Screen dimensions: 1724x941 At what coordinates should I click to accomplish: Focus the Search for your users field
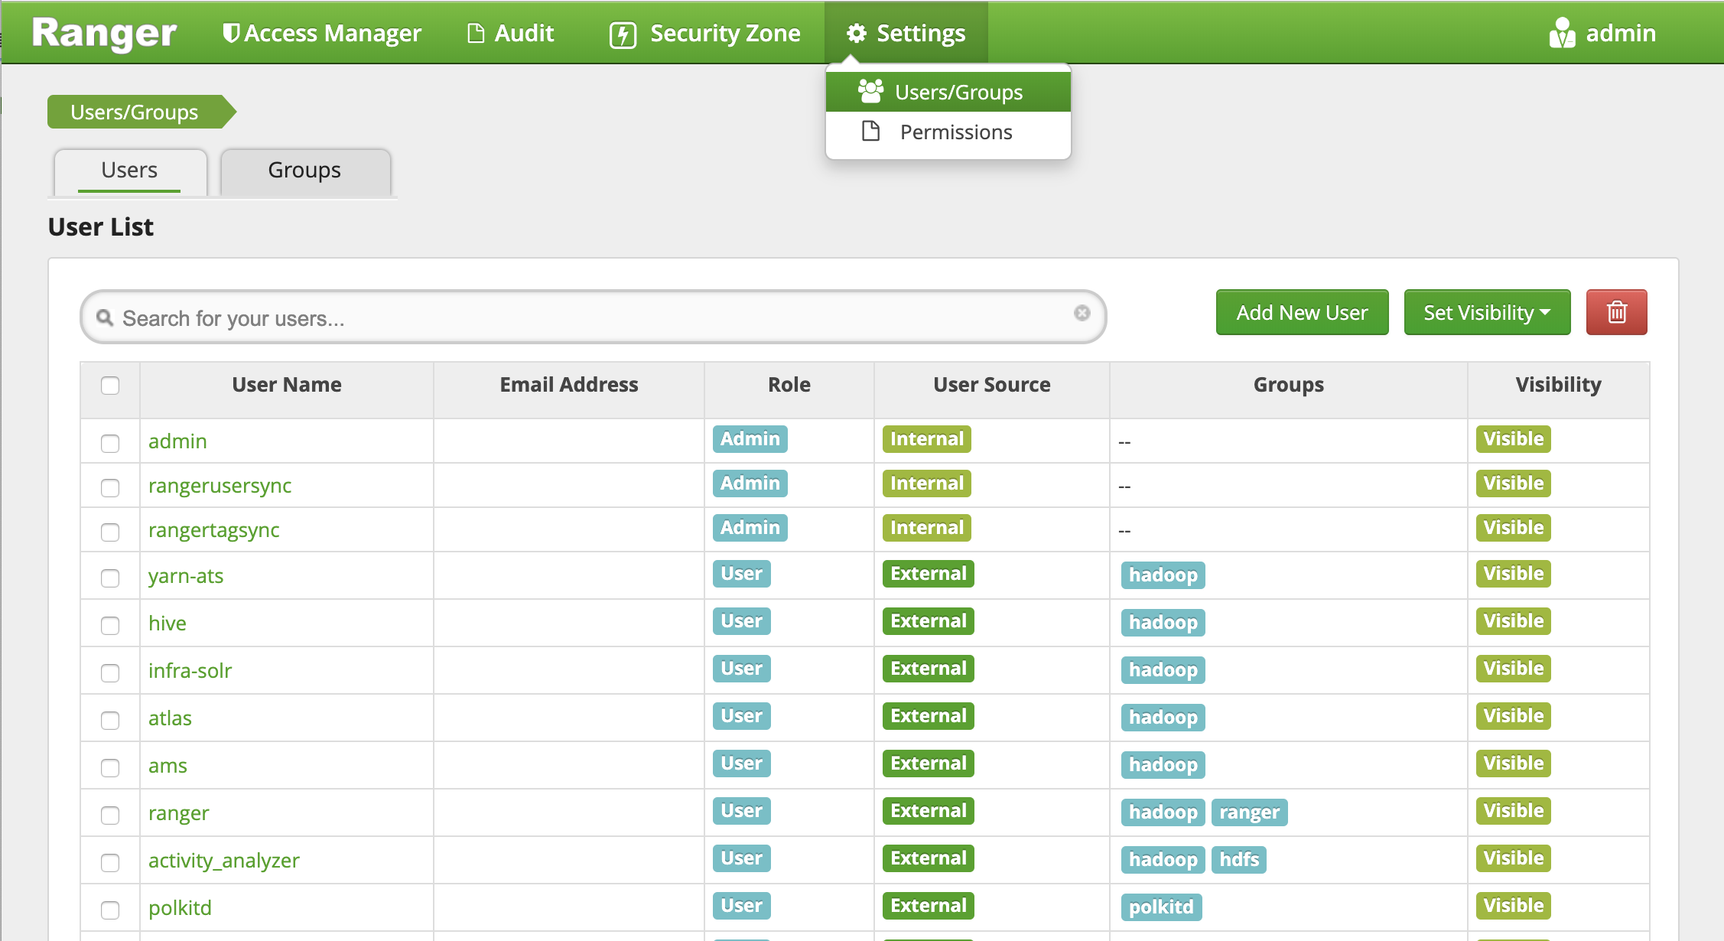point(593,317)
